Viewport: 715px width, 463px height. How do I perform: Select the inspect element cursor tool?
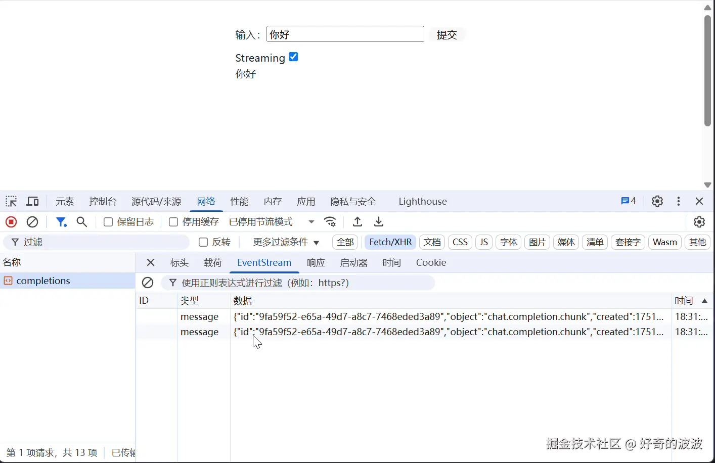pyautogui.click(x=11, y=201)
